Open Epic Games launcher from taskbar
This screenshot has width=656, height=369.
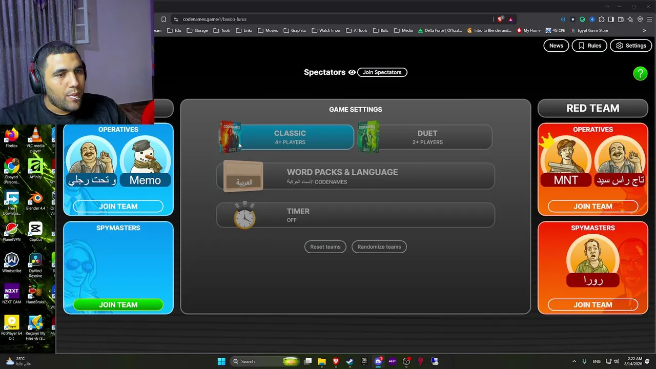click(x=364, y=361)
